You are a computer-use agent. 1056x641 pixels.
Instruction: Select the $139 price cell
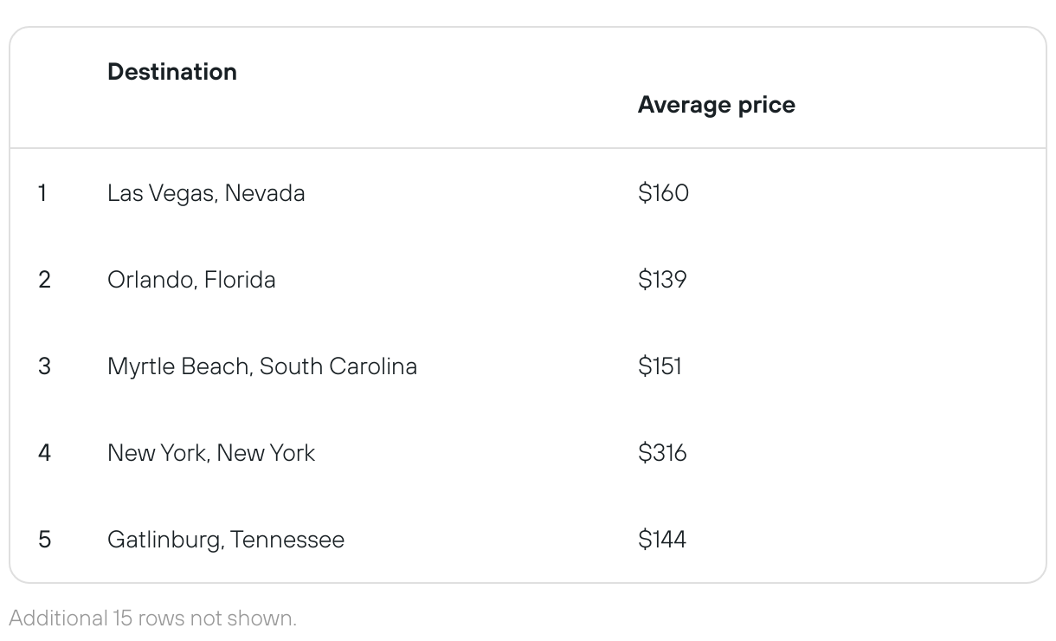coord(662,279)
